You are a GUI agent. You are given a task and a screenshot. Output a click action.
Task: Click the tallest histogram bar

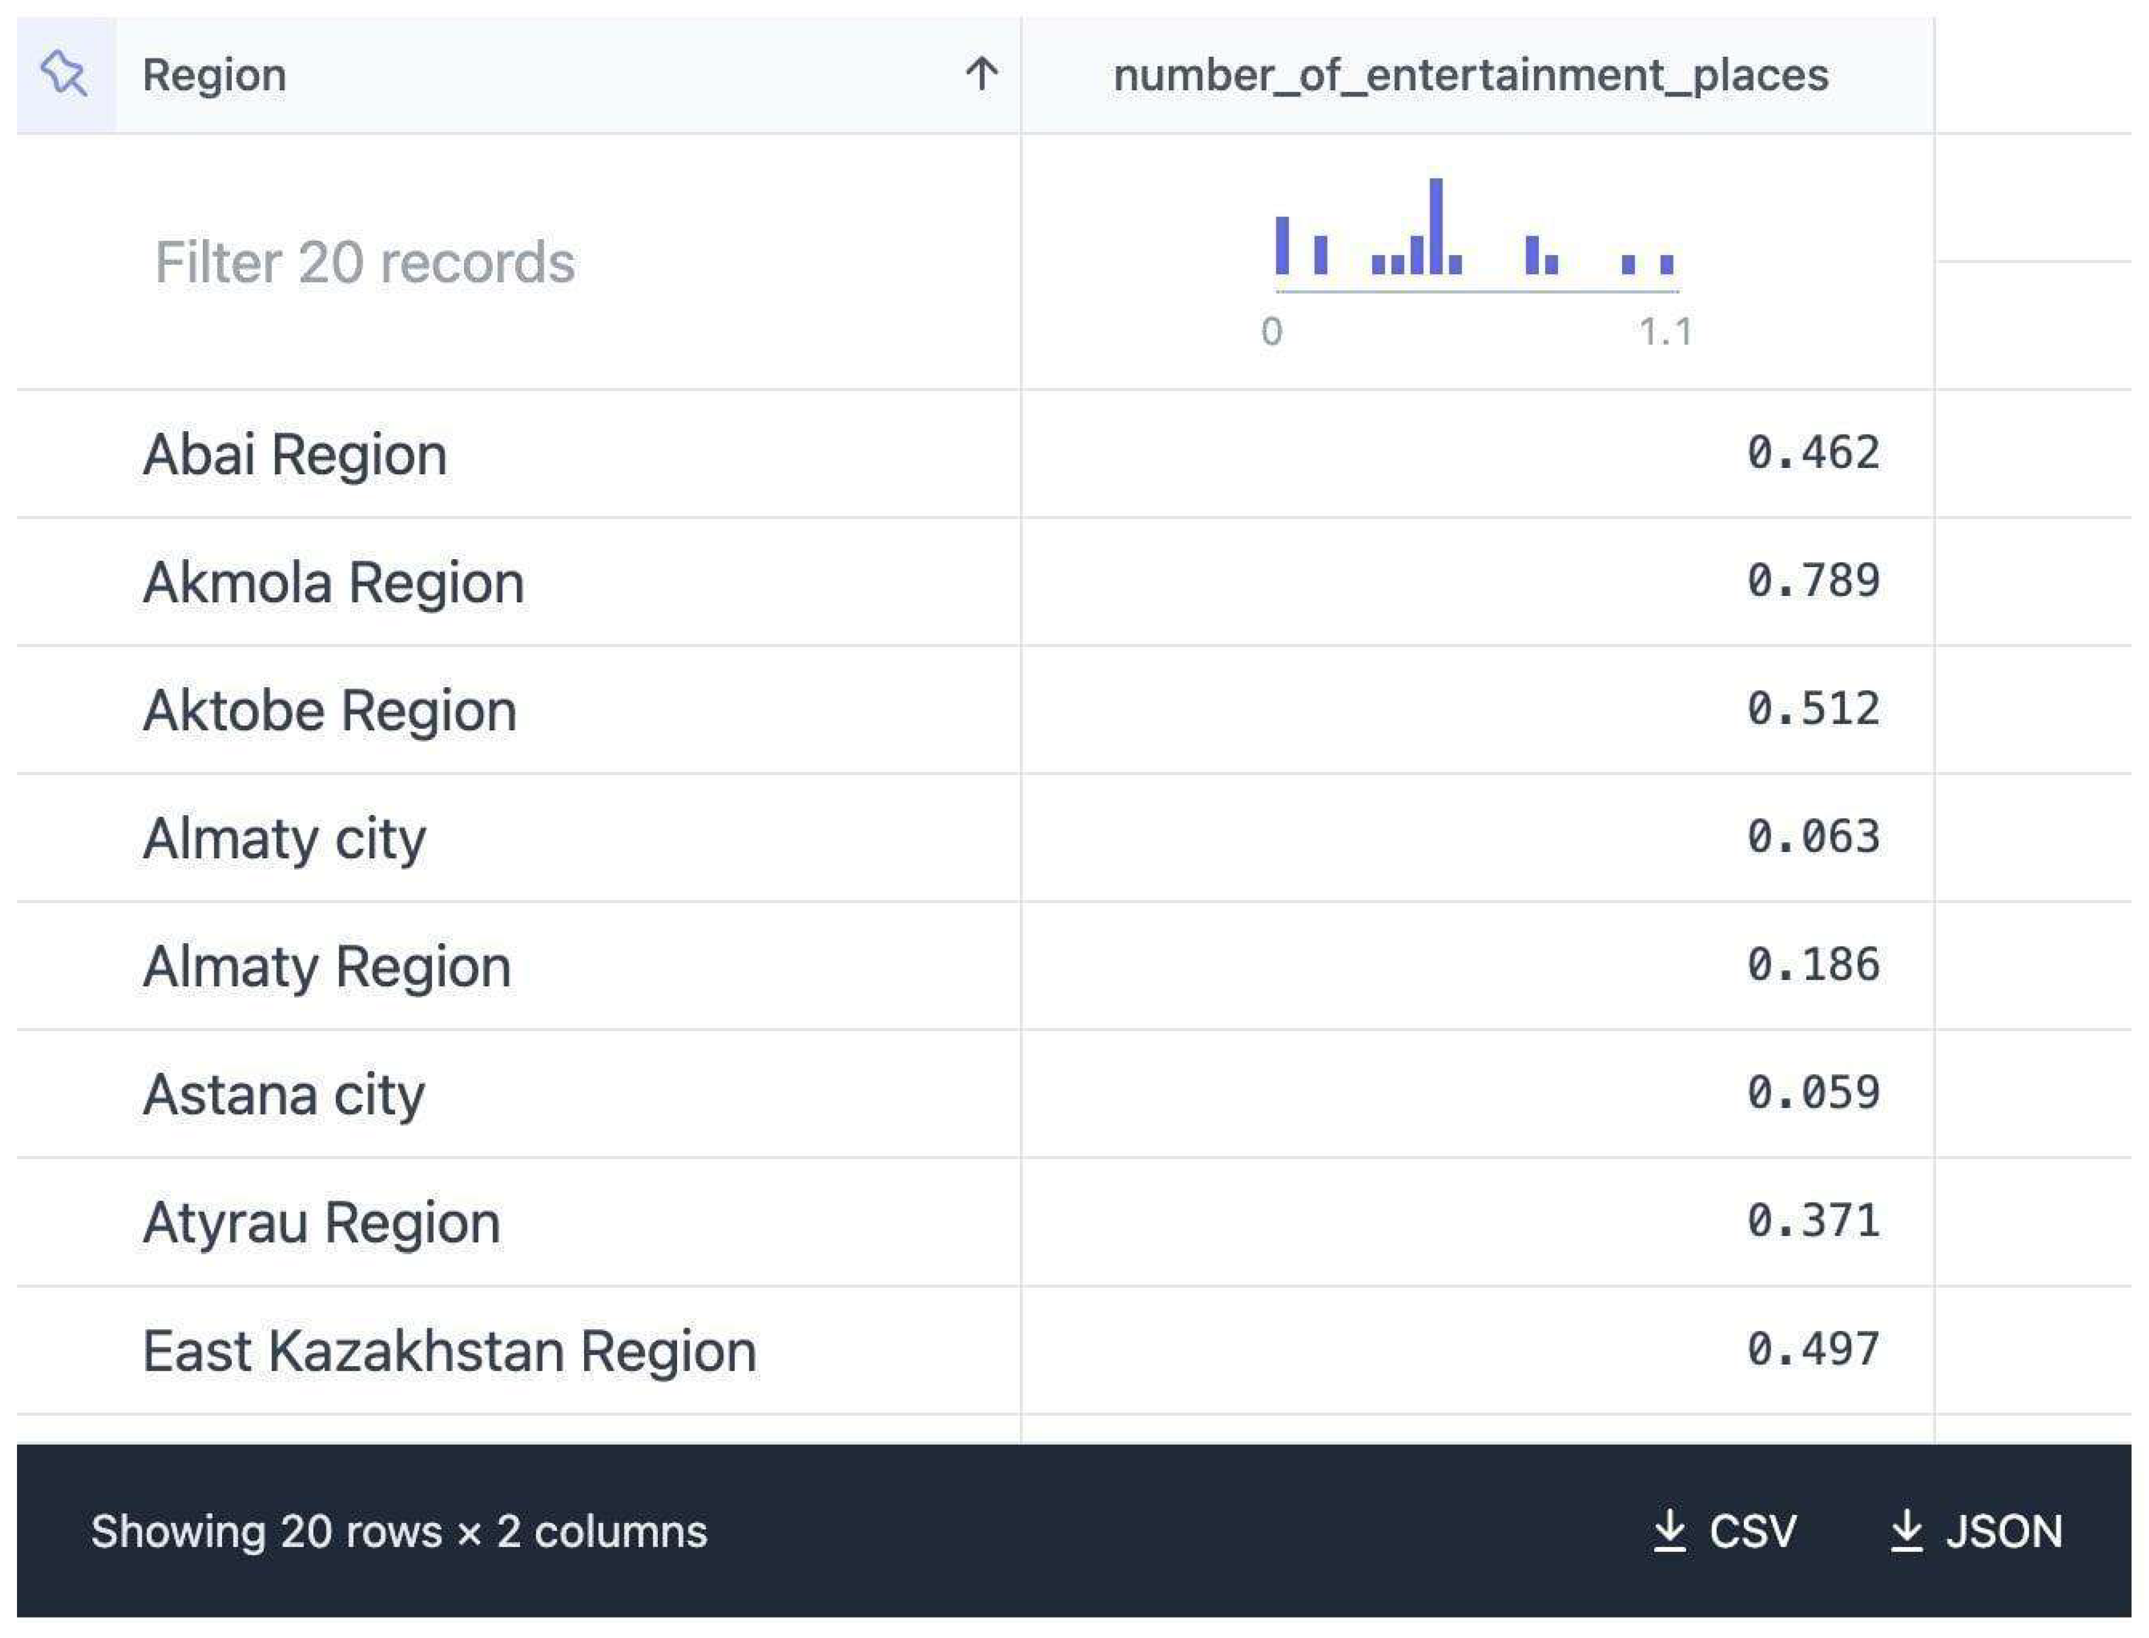pos(1435,226)
